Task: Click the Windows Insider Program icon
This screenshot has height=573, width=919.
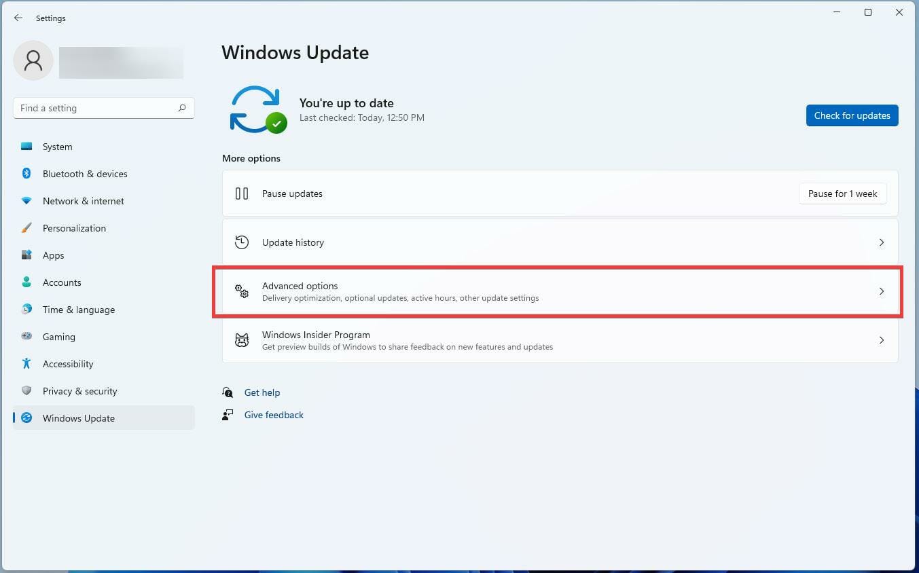Action: pyautogui.click(x=242, y=340)
